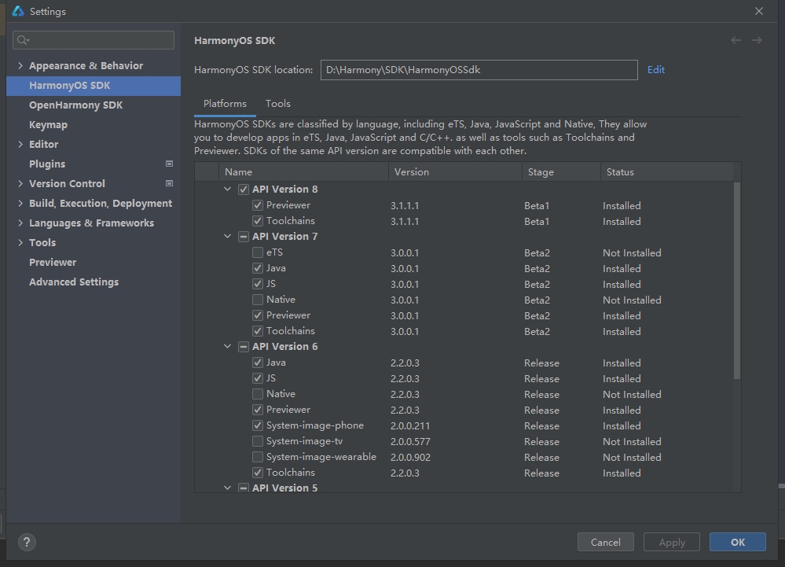Uncheck Java 3.0.0.1 checkbox
The image size is (785, 567).
click(257, 268)
